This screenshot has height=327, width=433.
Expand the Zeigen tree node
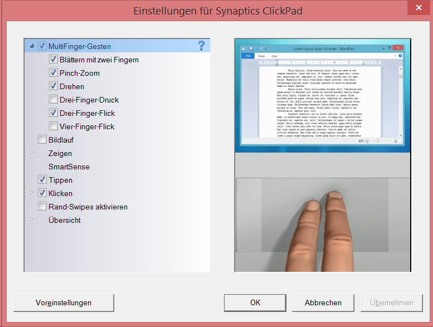(x=32, y=152)
